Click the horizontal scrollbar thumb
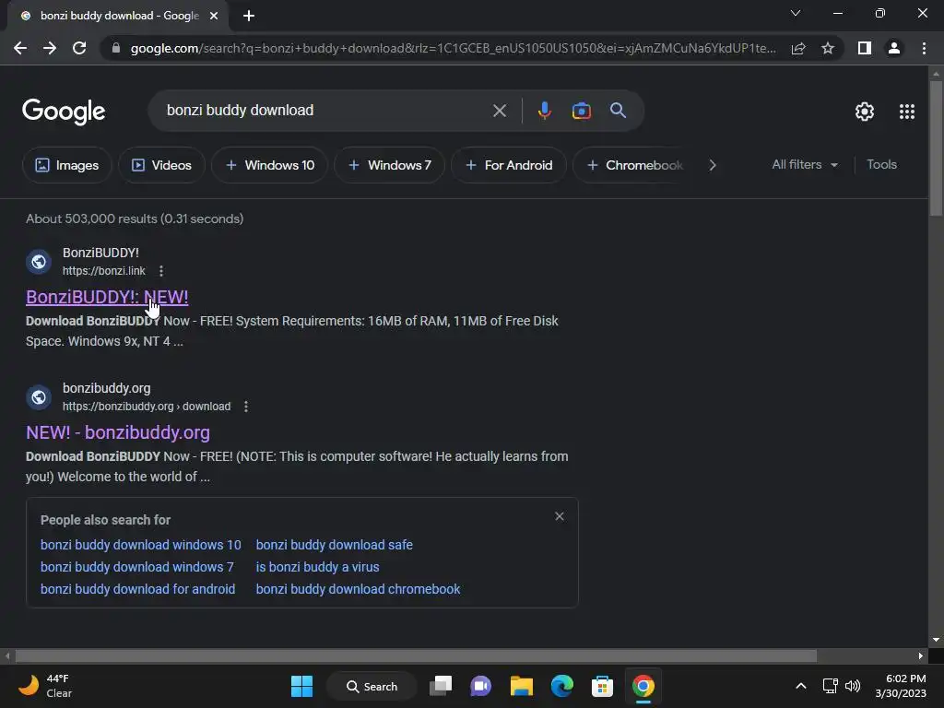The width and height of the screenshot is (944, 708). click(416, 655)
